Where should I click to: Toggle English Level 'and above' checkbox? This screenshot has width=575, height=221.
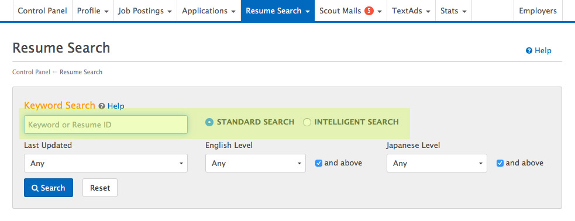(x=319, y=163)
